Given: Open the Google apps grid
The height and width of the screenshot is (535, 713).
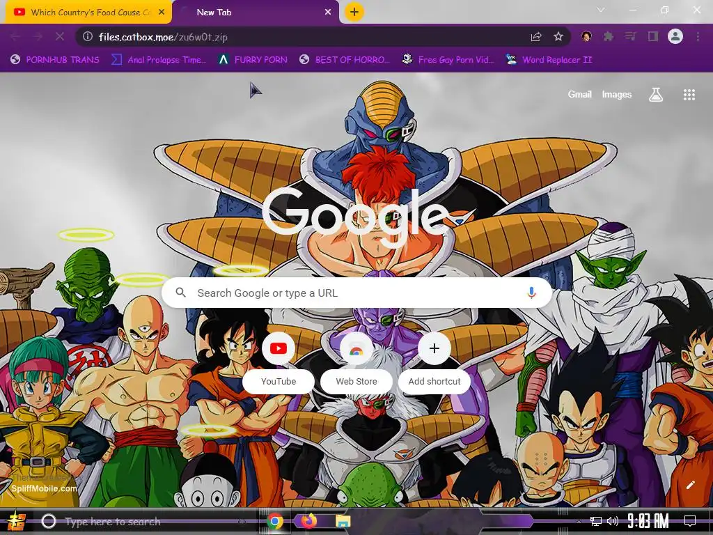Looking at the screenshot, I should [689, 94].
